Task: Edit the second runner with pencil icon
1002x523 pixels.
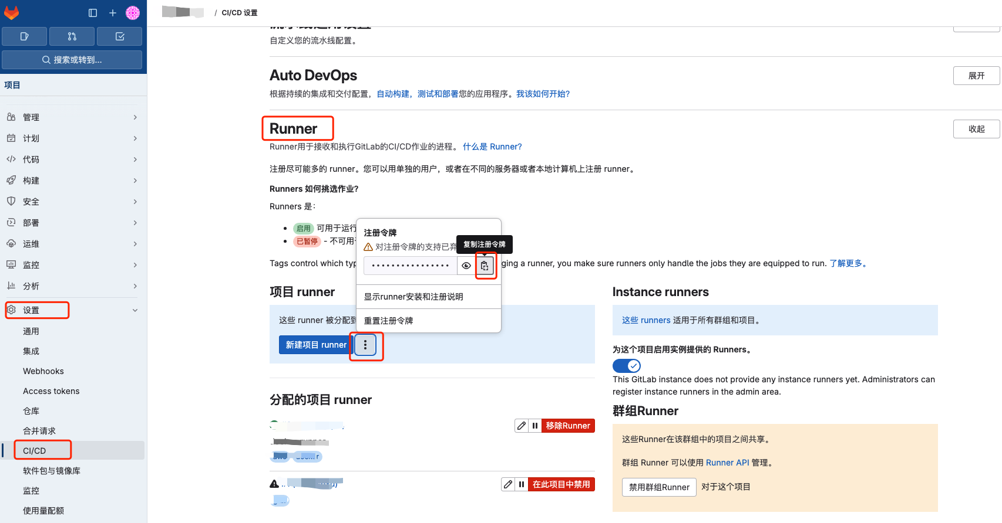Action: 508,484
